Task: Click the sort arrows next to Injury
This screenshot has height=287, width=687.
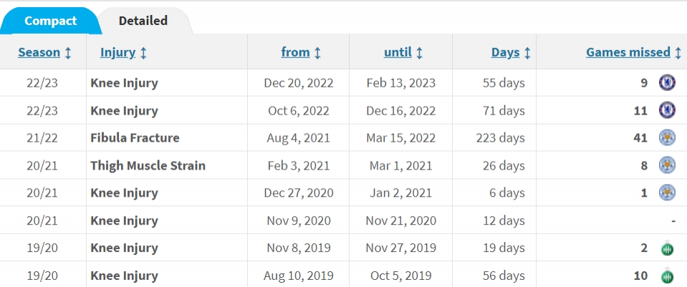Action: 143,53
